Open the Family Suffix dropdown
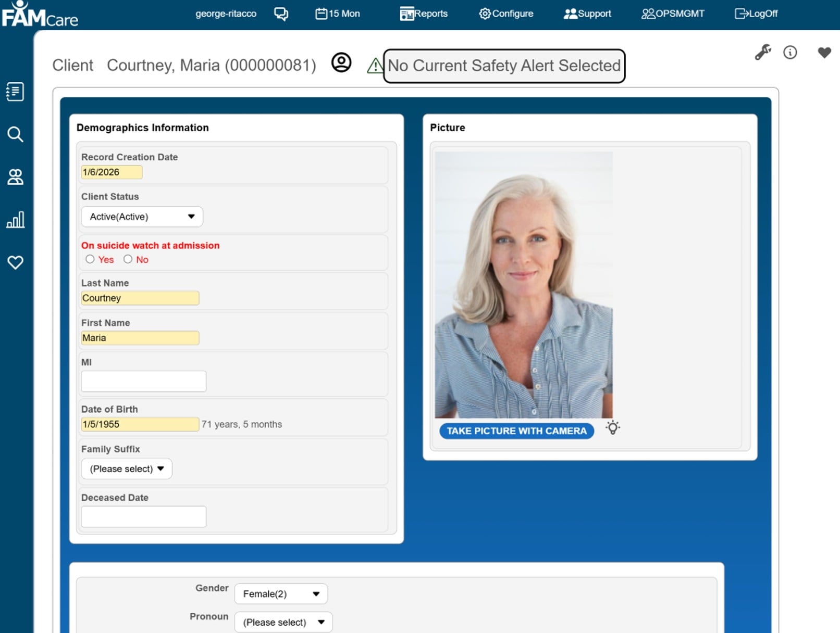Viewport: 840px width, 633px height. 127,469
